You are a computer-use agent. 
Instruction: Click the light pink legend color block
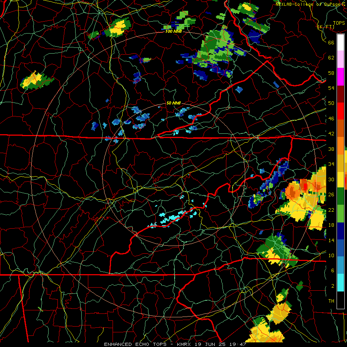click(340, 59)
